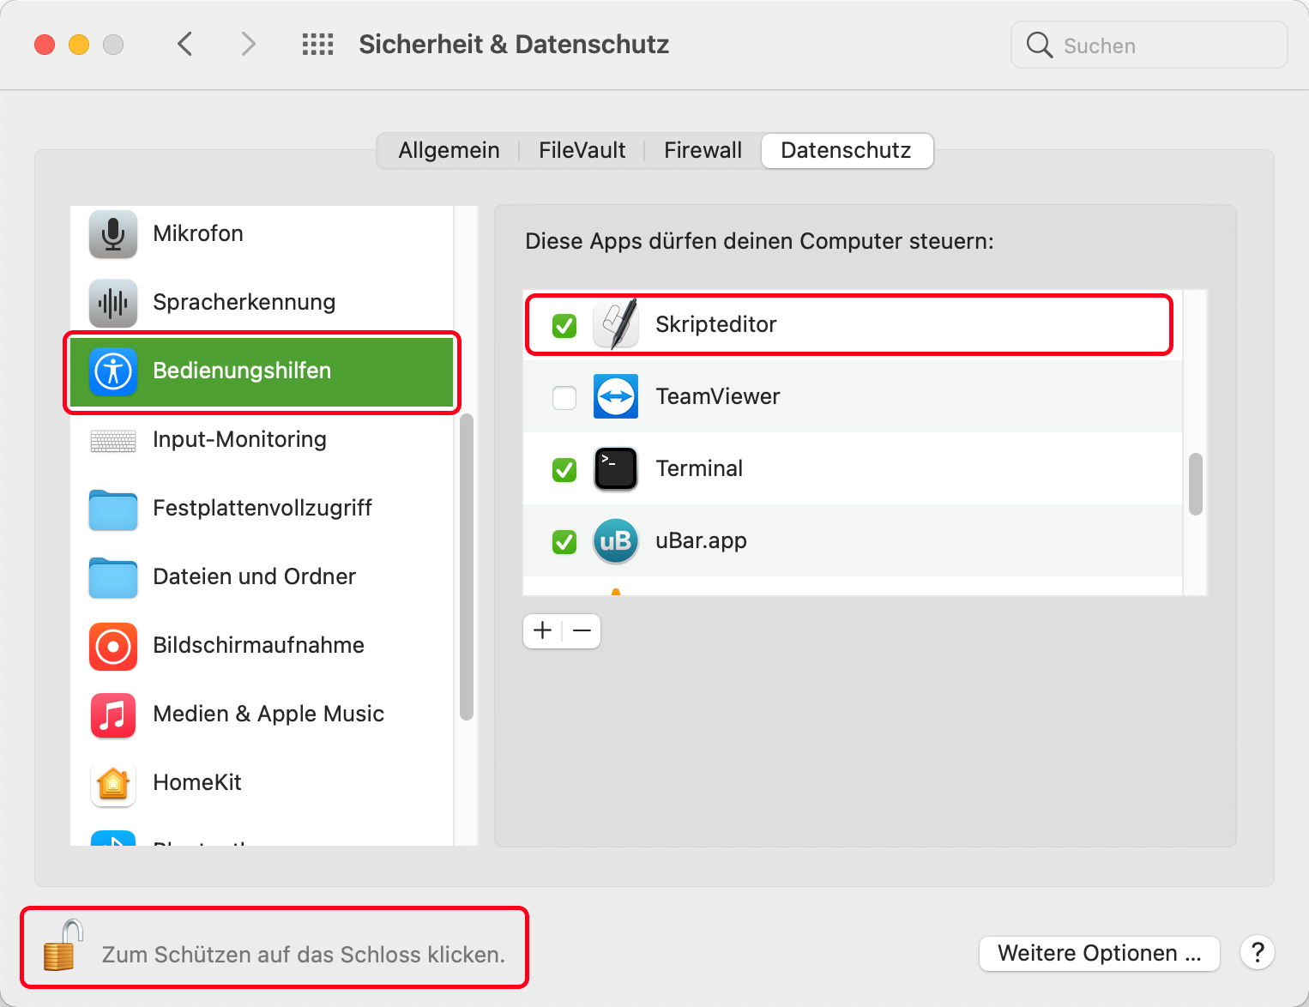Image resolution: width=1309 pixels, height=1007 pixels.
Task: Open Spracherkennung in the privacy list
Action: (244, 302)
